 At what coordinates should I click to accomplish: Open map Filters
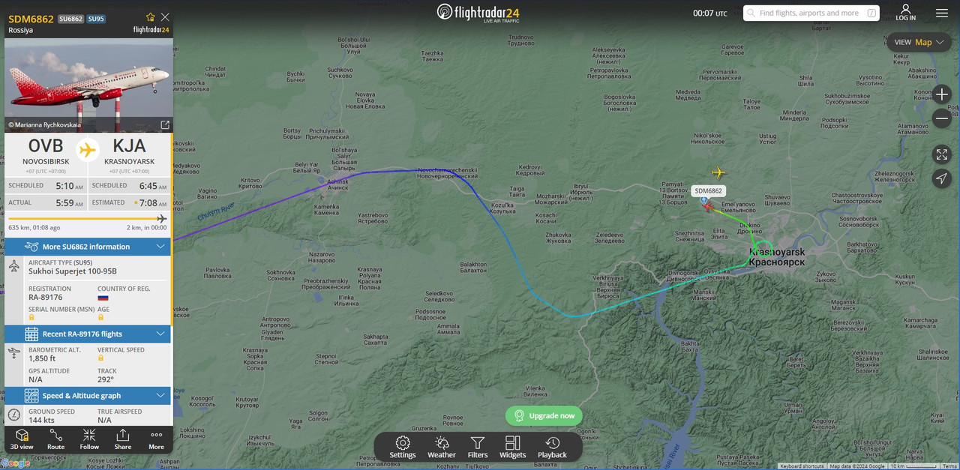[x=478, y=447]
